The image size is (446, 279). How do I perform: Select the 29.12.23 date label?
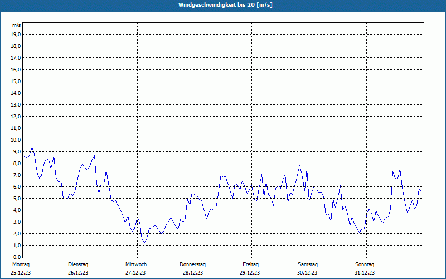(x=250, y=273)
